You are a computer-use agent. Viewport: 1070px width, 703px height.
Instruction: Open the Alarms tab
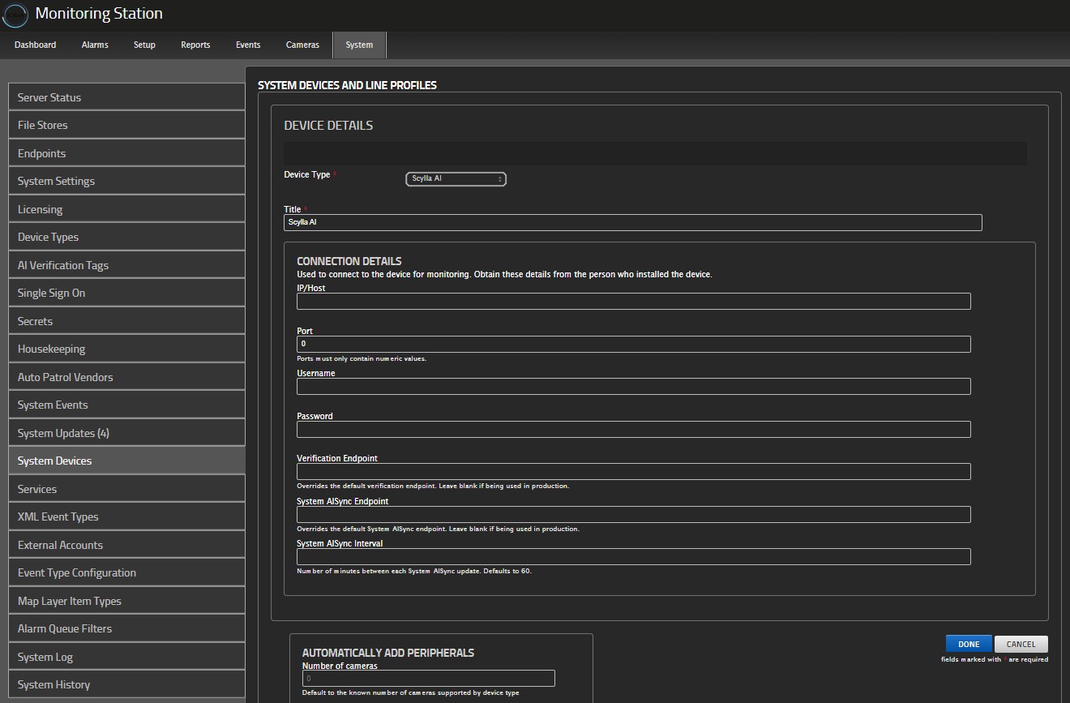coord(95,45)
